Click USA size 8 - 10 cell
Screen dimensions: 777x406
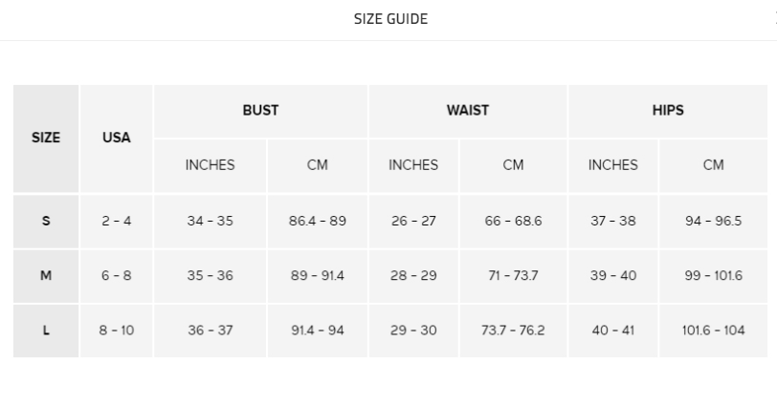pyautogui.click(x=117, y=331)
